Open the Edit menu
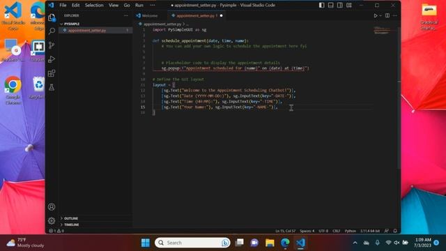Viewport: 446px width, 251px height. tap(76, 5)
